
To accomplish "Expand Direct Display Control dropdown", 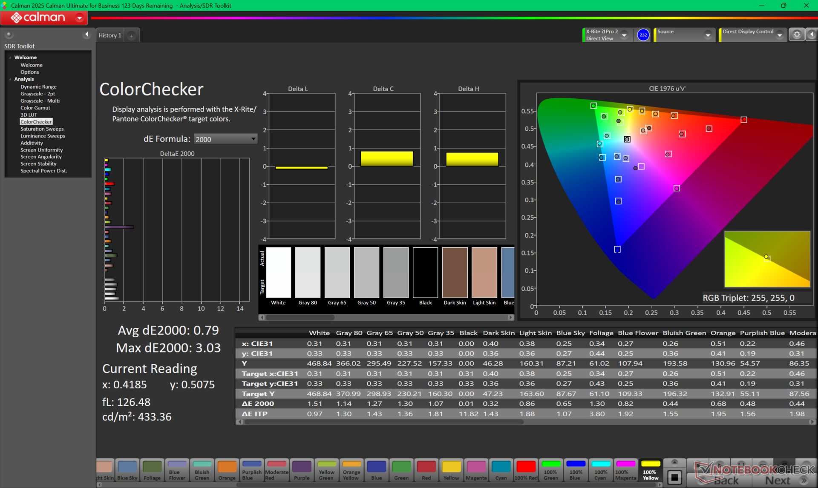I will [779, 35].
